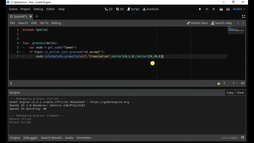Go to previous edited document arrow
The height and width of the screenshot is (143, 254).
(x=238, y=23)
